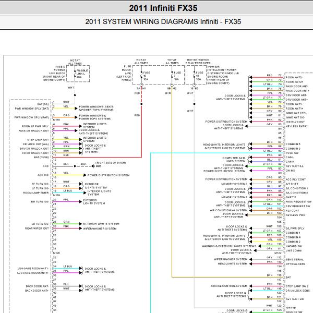Click the 'RR DR UNLOCK OUT' label
This screenshot has width=313, height=313.
coord(35,153)
